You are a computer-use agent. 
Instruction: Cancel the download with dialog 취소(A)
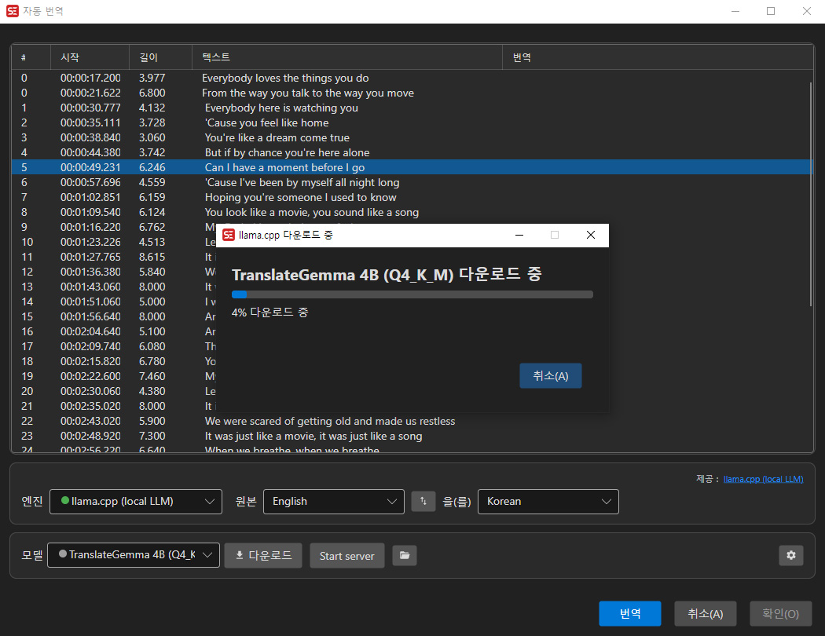[550, 376]
